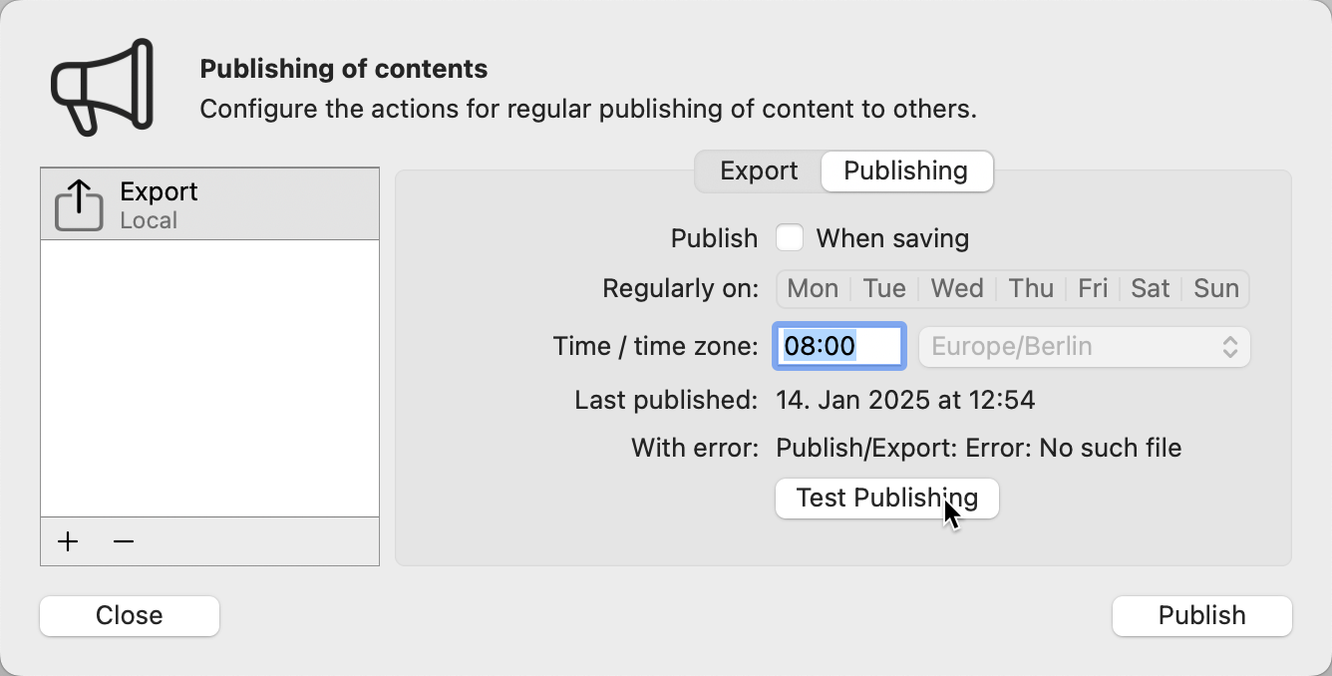Toggle Tue for regular publishing
1332x676 pixels.
click(x=883, y=288)
